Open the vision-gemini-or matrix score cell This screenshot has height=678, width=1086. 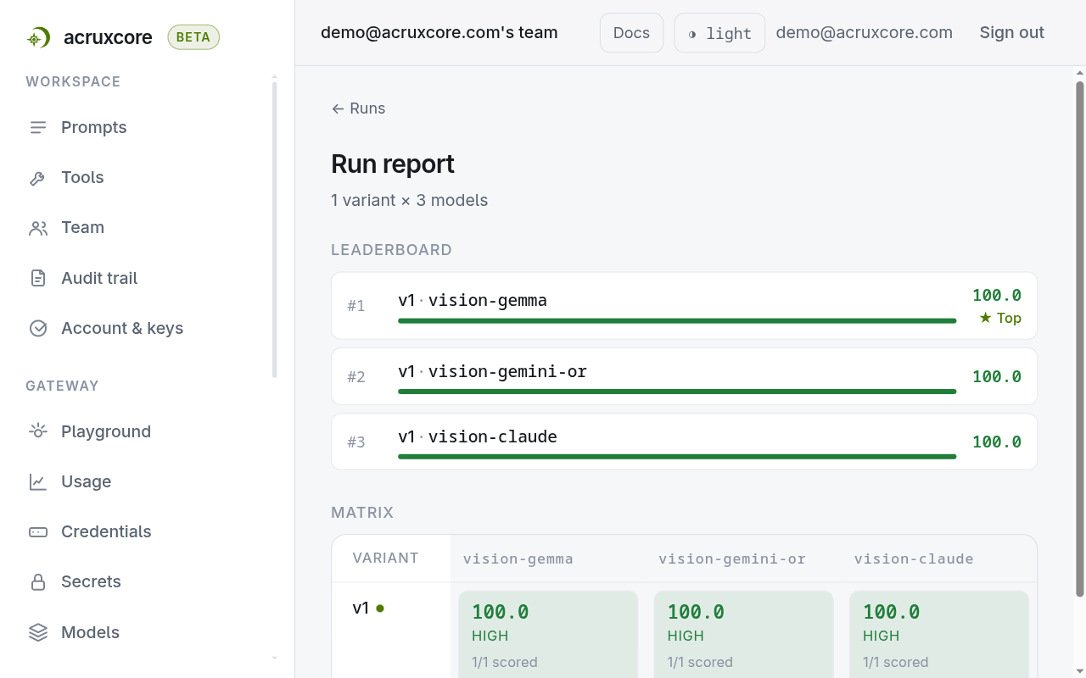coord(743,634)
